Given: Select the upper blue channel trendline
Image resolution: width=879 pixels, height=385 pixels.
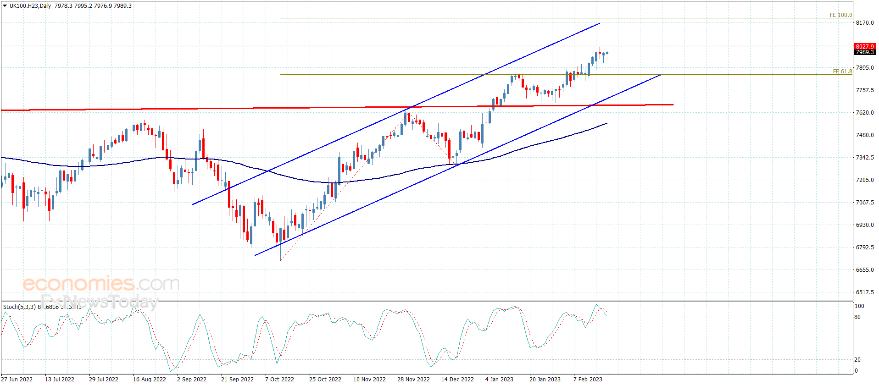Looking at the screenshot, I should point(396,114).
